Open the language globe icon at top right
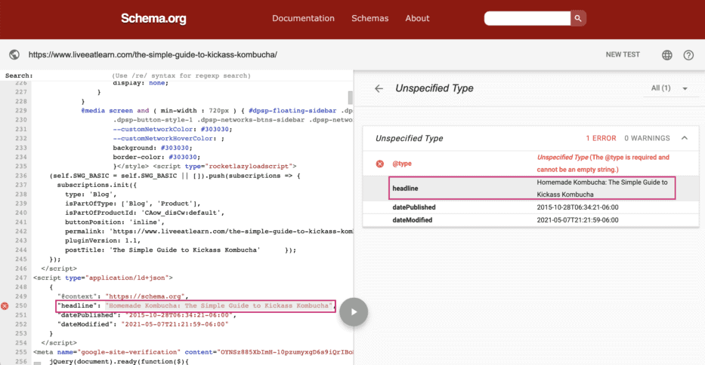 667,55
